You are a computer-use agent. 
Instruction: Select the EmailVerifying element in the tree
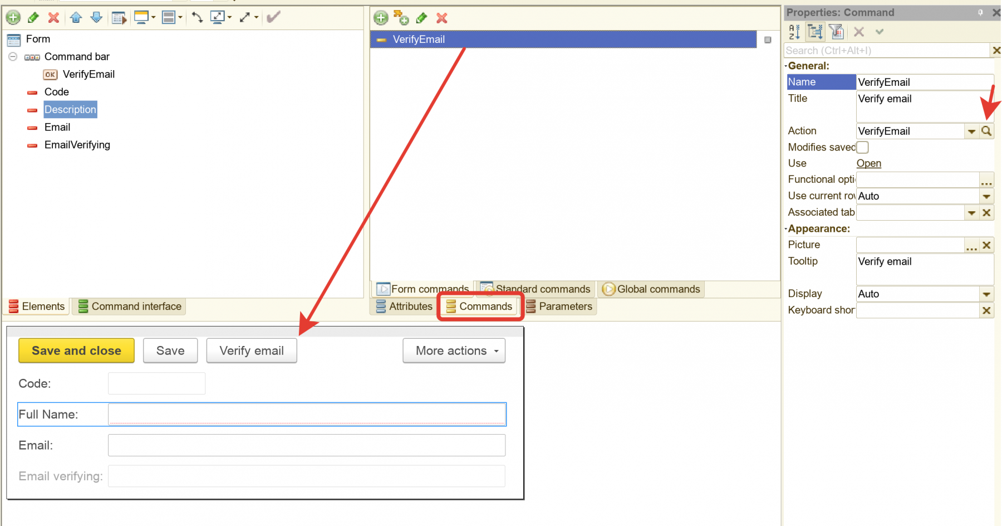[x=77, y=145]
